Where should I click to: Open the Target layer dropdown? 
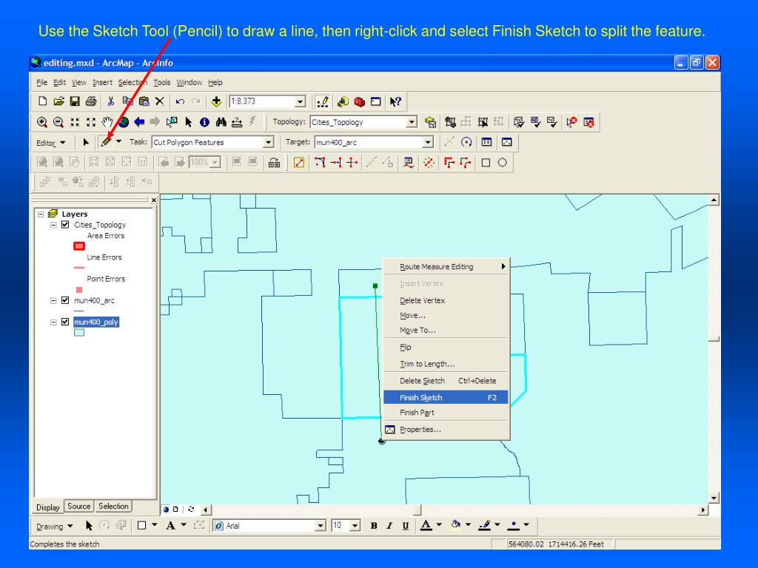(x=428, y=142)
